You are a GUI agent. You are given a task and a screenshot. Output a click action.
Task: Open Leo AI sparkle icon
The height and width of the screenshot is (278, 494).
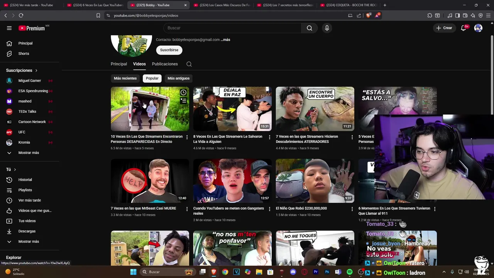[473, 15]
